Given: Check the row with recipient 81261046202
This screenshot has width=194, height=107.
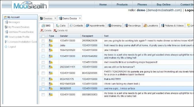Looking at the screenshot, I should [43, 56].
